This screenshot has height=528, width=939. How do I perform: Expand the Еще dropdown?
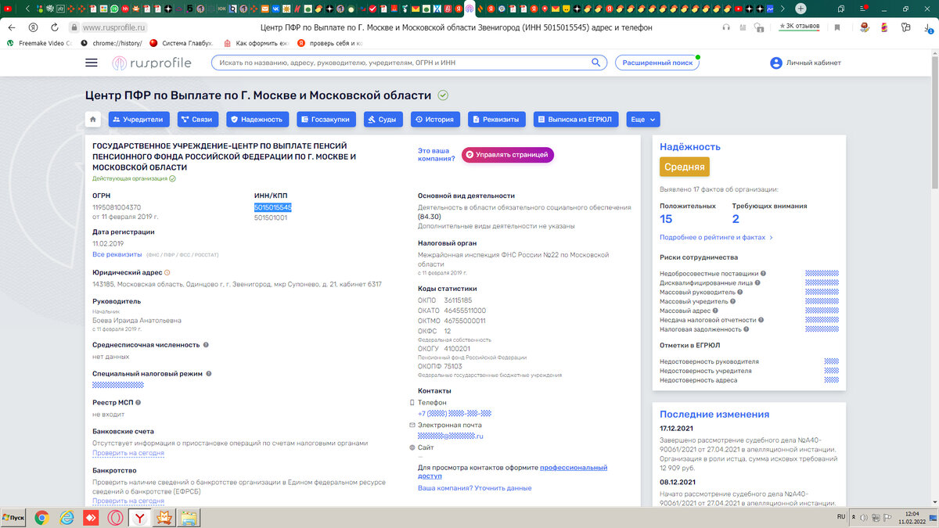643,120
